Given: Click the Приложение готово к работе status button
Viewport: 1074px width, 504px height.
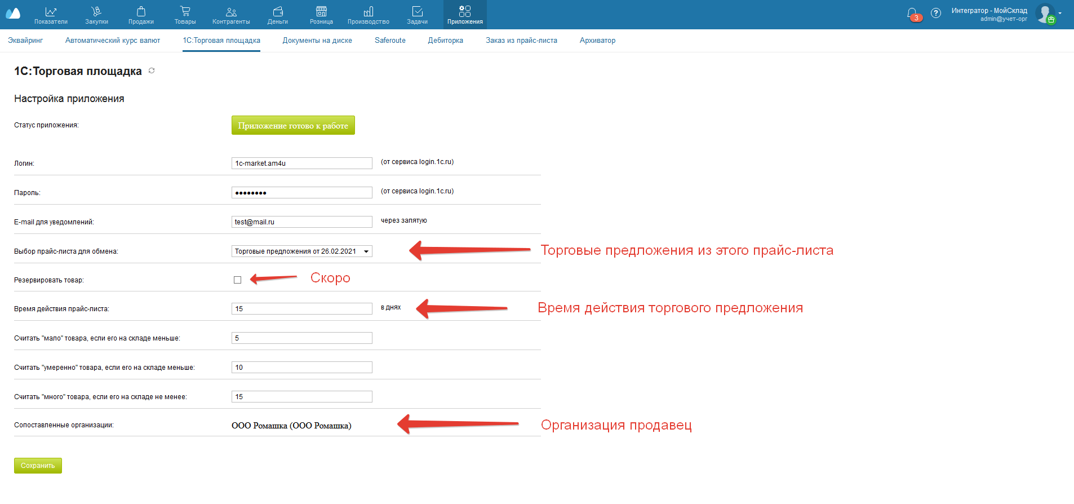Looking at the screenshot, I should pyautogui.click(x=293, y=125).
